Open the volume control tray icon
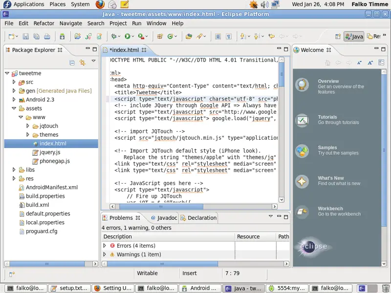391x293 pixels. click(264, 4)
